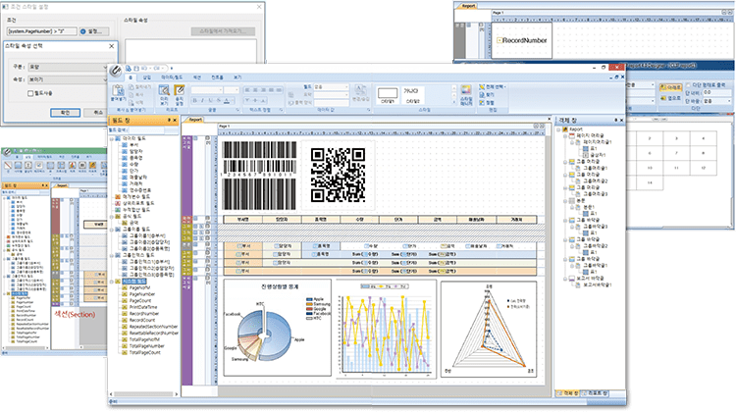736x412 pixels.
Task: Click the setting button beside condition field
Action: tap(94, 31)
